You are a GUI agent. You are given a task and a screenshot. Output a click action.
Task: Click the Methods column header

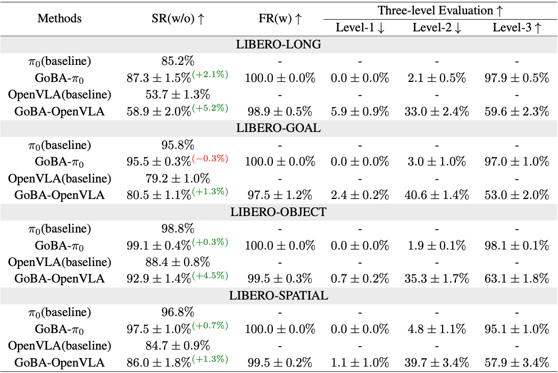tap(60, 18)
